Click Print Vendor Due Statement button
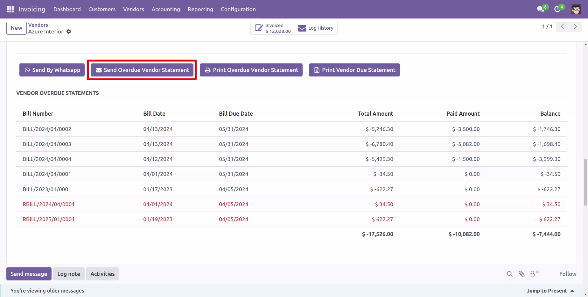588x297 pixels. click(354, 70)
